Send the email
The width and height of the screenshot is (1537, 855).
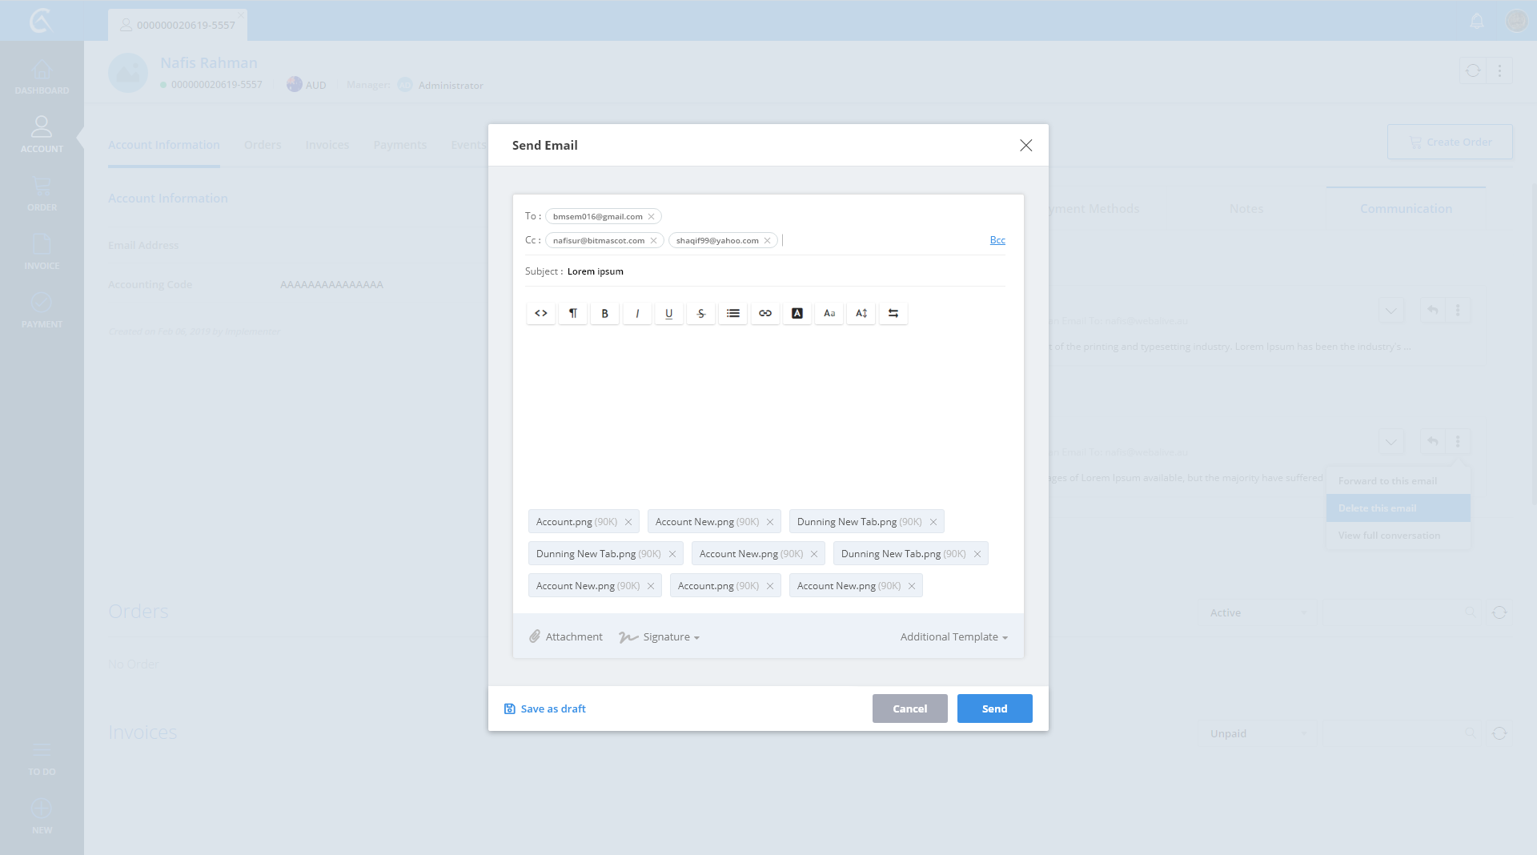(994, 708)
